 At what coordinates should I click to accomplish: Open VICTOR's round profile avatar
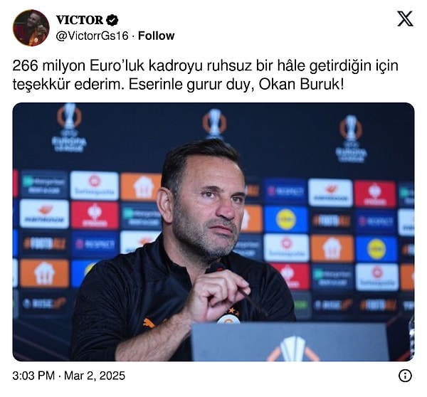tap(31, 28)
